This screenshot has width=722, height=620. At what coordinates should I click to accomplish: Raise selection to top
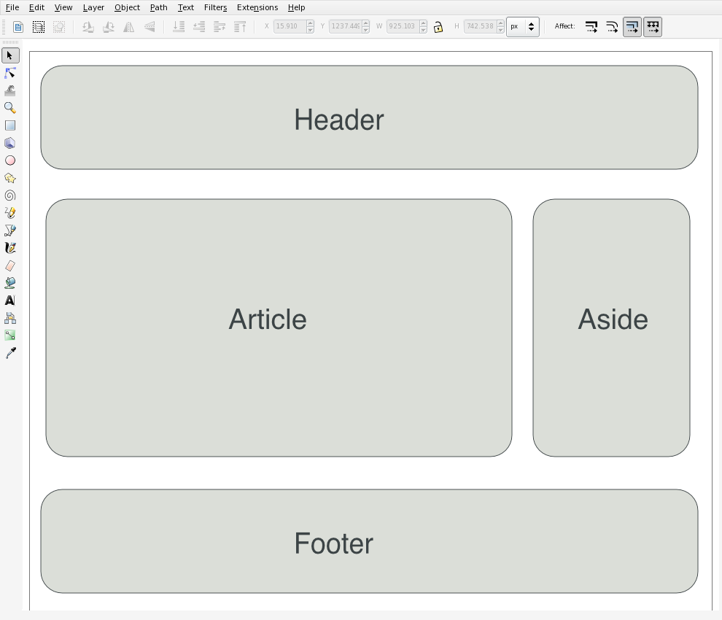240,26
